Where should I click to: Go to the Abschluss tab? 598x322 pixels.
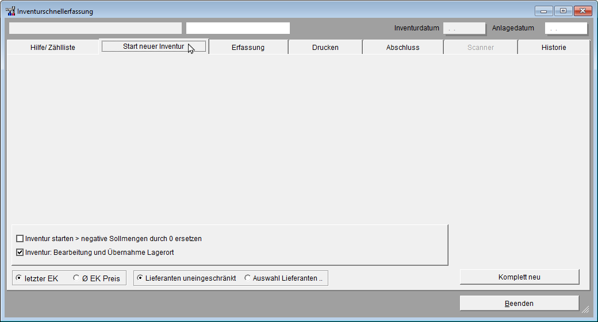click(x=402, y=48)
